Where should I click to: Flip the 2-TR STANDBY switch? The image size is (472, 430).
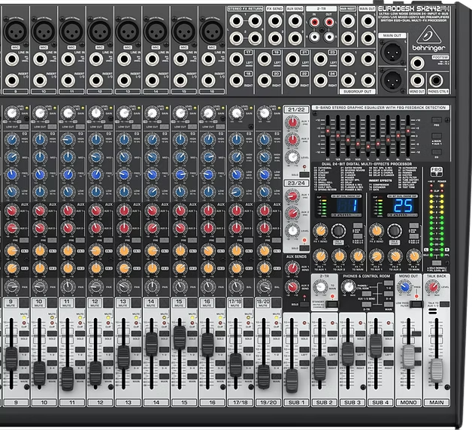331,304
